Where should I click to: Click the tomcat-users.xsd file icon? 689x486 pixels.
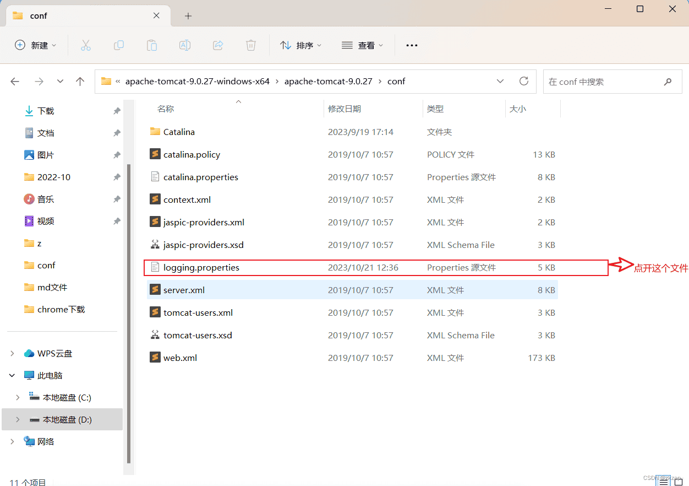(155, 335)
